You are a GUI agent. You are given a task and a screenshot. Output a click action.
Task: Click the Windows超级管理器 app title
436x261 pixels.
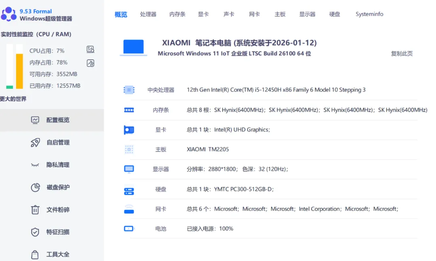[x=46, y=19]
